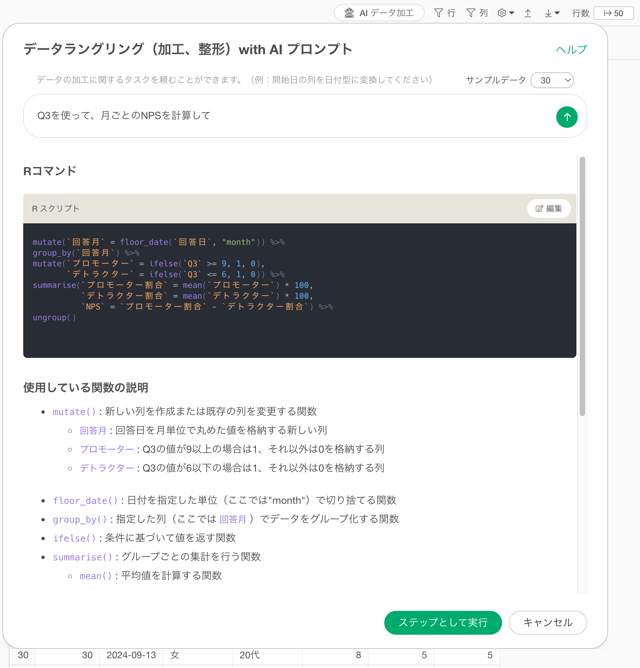This screenshot has width=640, height=668.
Task: Click the floor_date() function name
Action: (x=85, y=500)
